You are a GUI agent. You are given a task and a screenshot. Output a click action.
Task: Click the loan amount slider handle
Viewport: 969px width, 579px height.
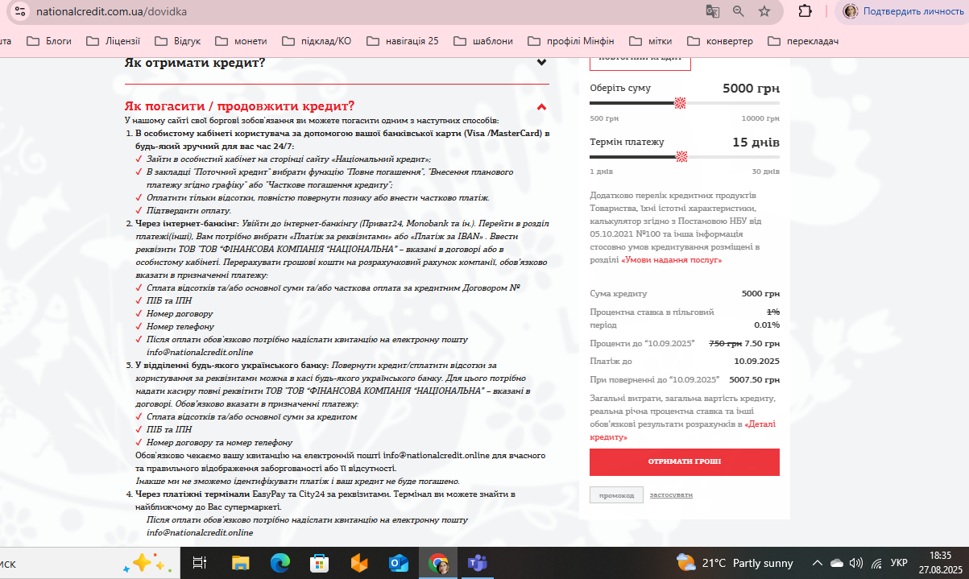pos(680,103)
